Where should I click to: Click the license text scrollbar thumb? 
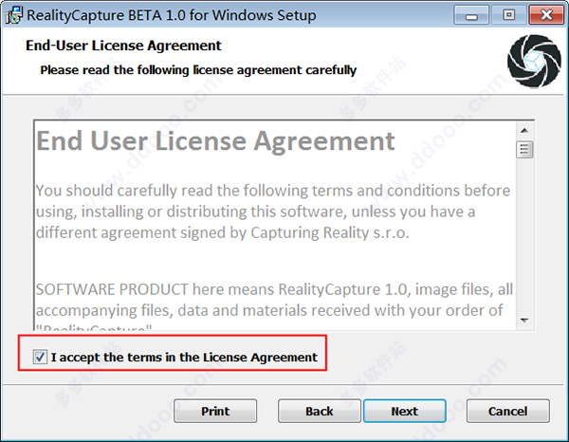point(524,149)
